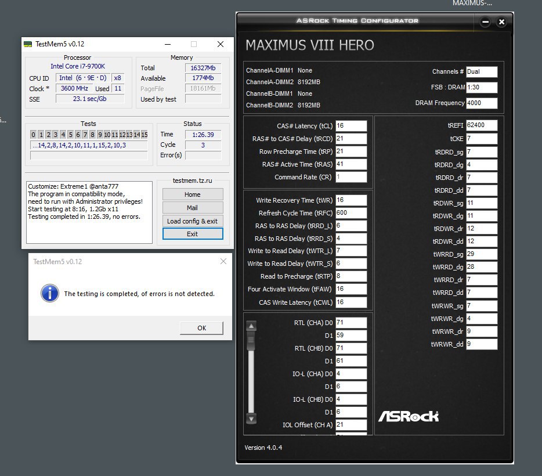Click the tWRWR_dd value field
542x476 pixels.
[x=482, y=344]
